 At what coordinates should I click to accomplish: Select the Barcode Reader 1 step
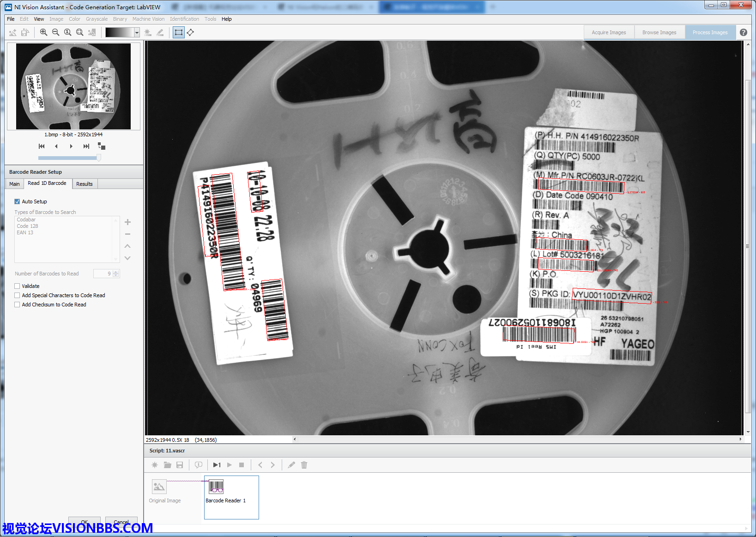point(231,497)
